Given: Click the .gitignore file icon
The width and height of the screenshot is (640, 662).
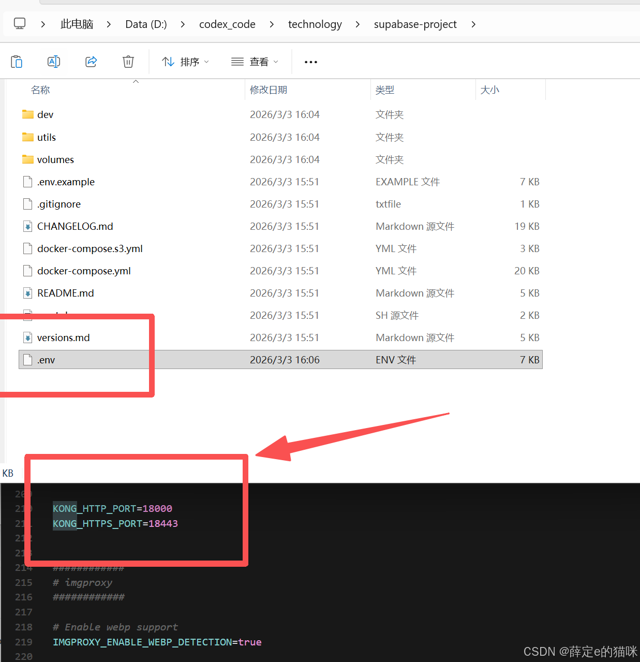Looking at the screenshot, I should coord(28,204).
